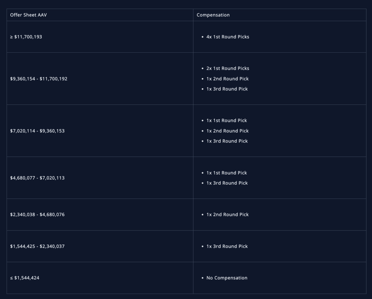Screen dimensions: 372x299
Task: Click the "4x 1st Round Picks" entry
Action: pos(228,37)
